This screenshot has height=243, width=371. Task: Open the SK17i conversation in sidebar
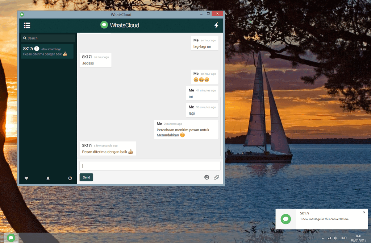point(47,51)
